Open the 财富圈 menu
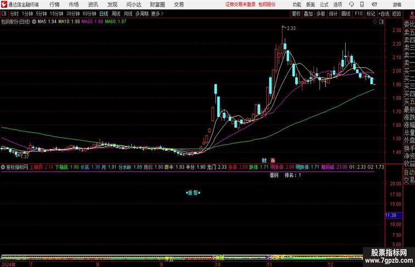 tap(158, 4)
